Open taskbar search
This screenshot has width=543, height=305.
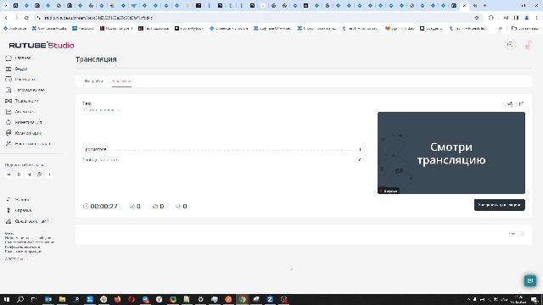pyautogui.click(x=20, y=299)
